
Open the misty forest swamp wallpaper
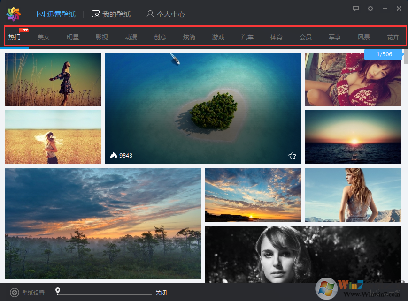(103, 224)
